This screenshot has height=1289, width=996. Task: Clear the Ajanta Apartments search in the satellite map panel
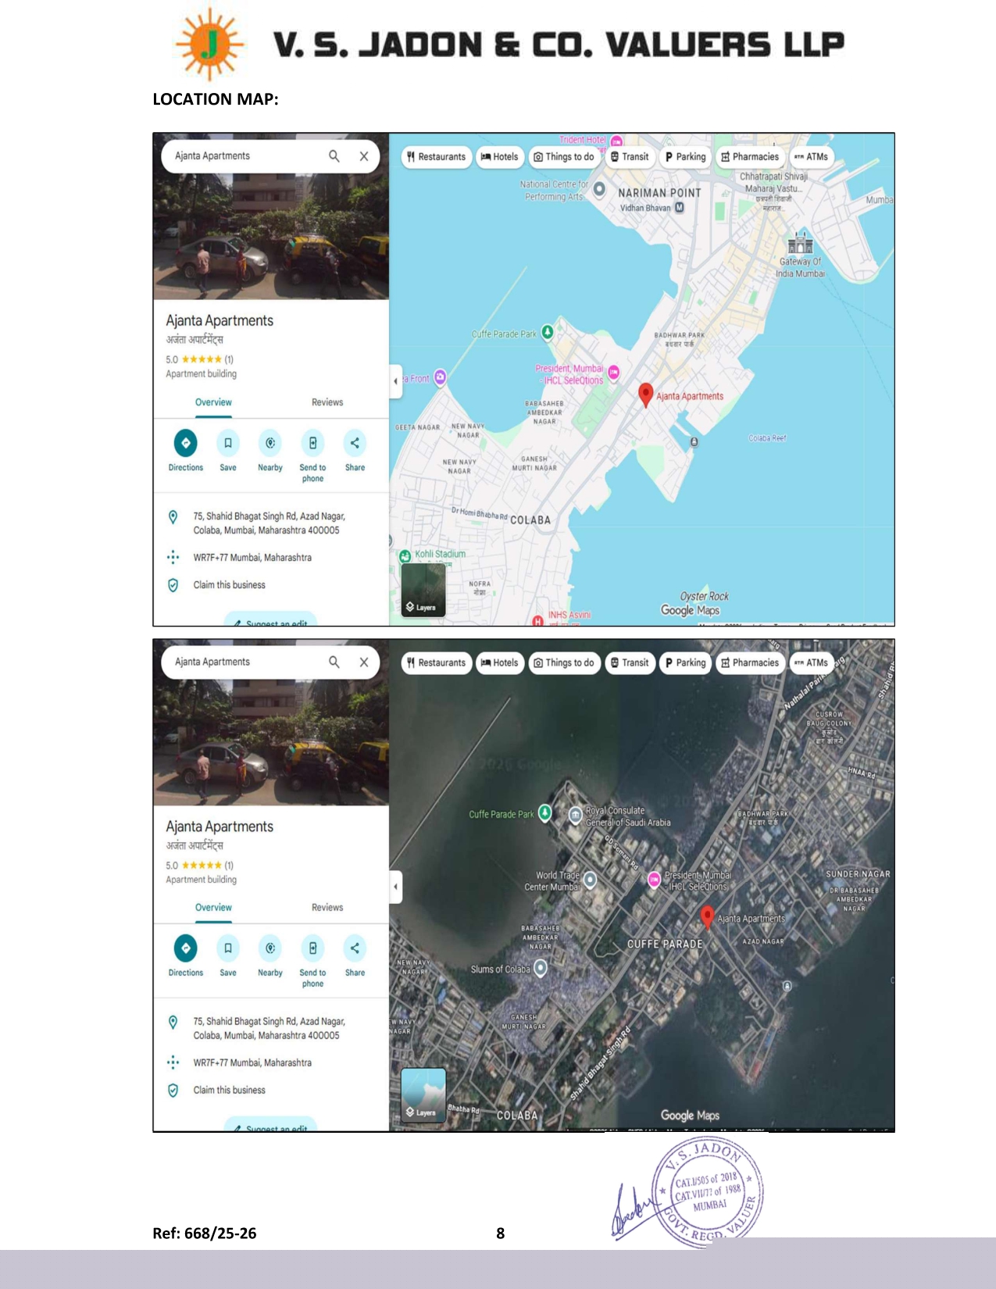pyautogui.click(x=364, y=662)
